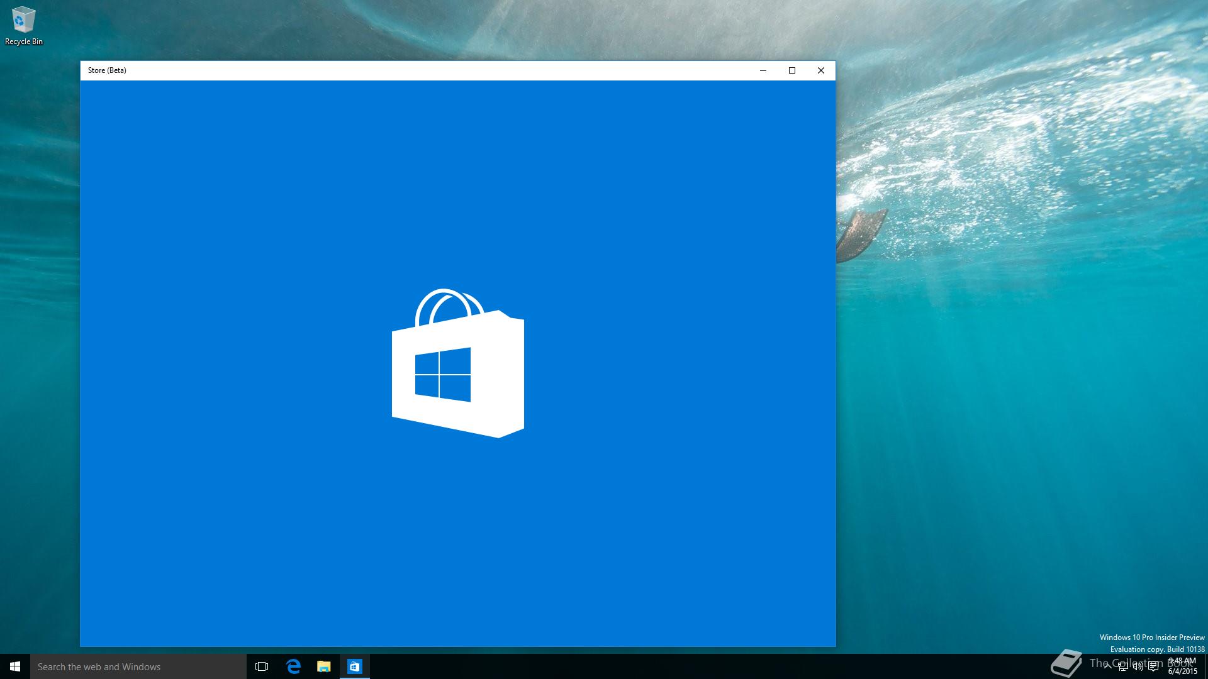Open File Explorer from the taskbar
The height and width of the screenshot is (679, 1208).
tap(324, 666)
